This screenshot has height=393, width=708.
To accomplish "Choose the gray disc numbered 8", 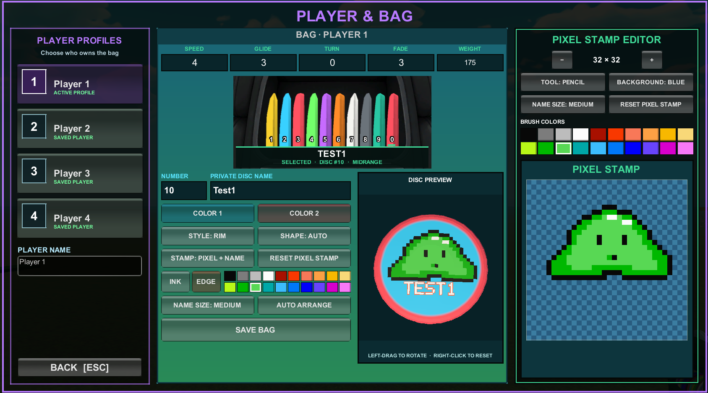I will pos(366,120).
